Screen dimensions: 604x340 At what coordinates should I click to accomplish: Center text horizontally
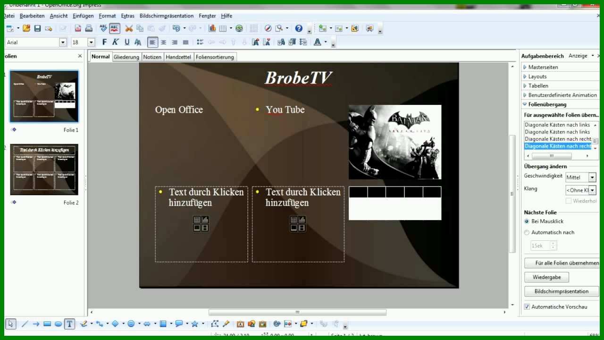click(x=164, y=42)
